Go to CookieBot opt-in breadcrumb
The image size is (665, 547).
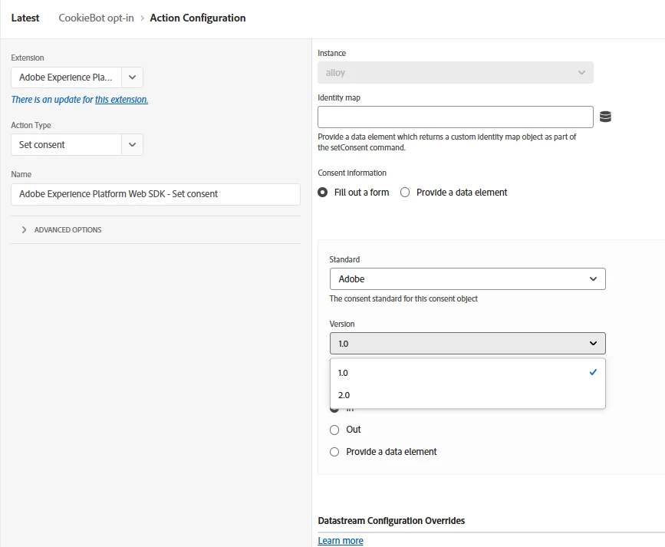97,18
